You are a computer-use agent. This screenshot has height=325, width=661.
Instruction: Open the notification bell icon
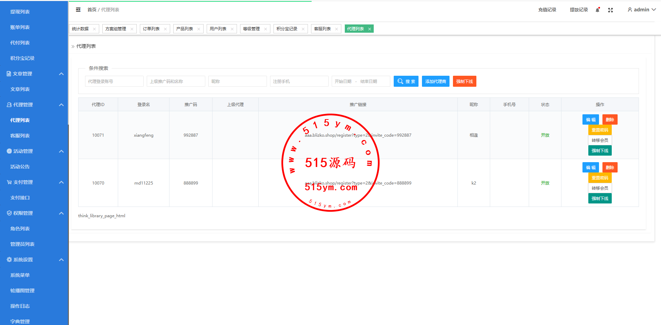pyautogui.click(x=598, y=10)
